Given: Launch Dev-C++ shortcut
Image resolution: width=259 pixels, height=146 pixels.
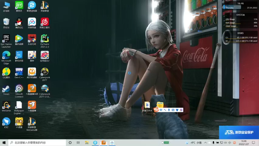Looking at the screenshot, I should click(x=19, y=73).
